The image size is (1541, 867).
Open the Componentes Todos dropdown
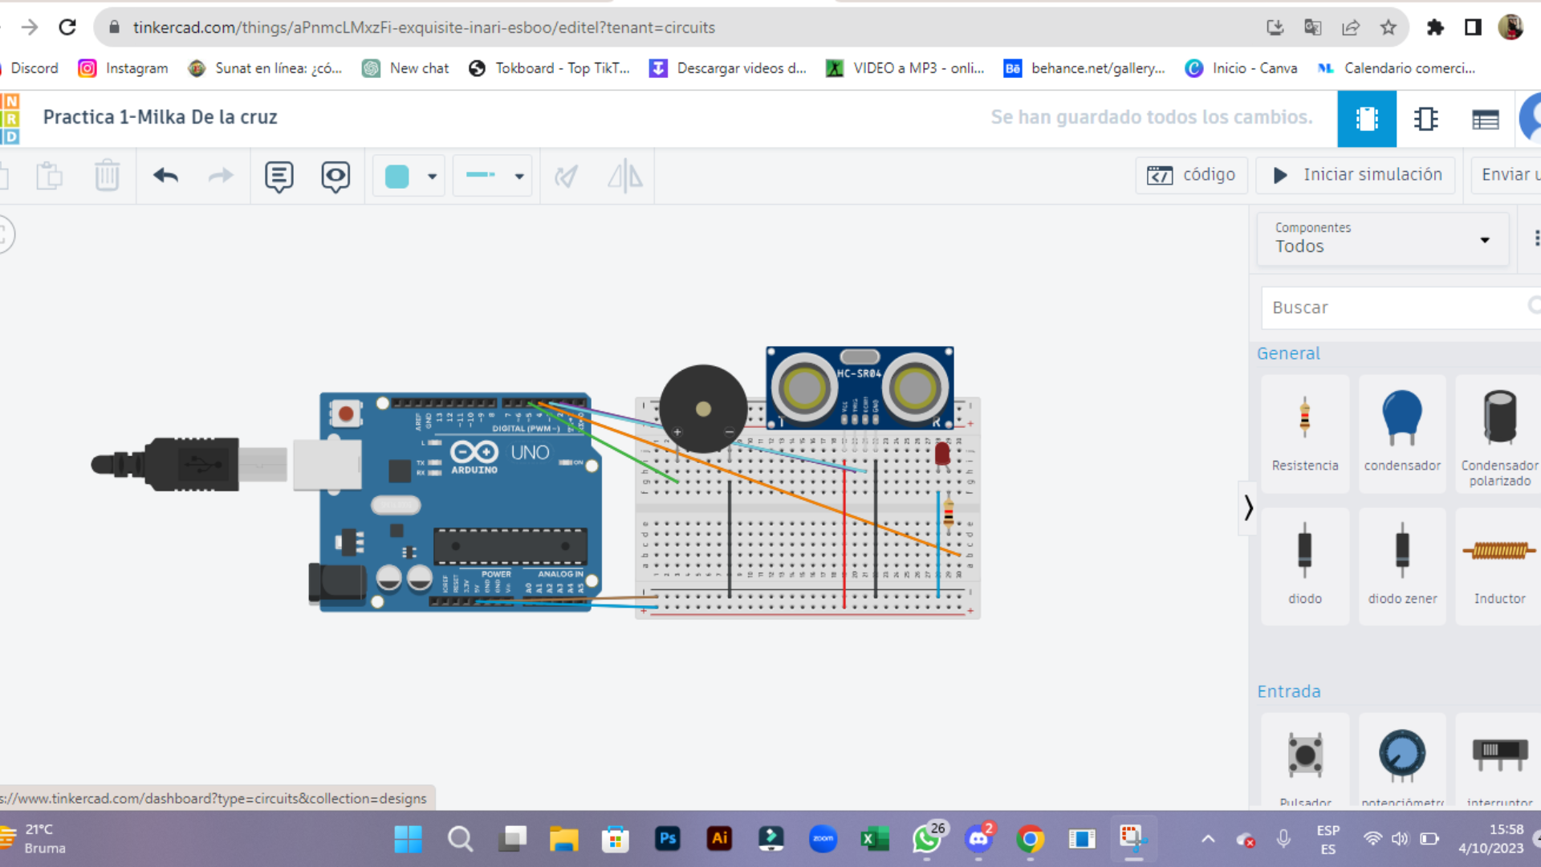click(x=1382, y=238)
